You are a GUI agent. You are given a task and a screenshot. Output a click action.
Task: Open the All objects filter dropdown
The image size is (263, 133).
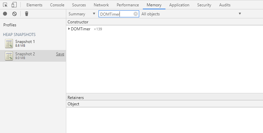[x=191, y=14]
